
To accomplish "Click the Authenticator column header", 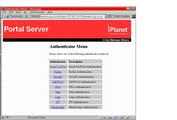I will tap(58, 62).
